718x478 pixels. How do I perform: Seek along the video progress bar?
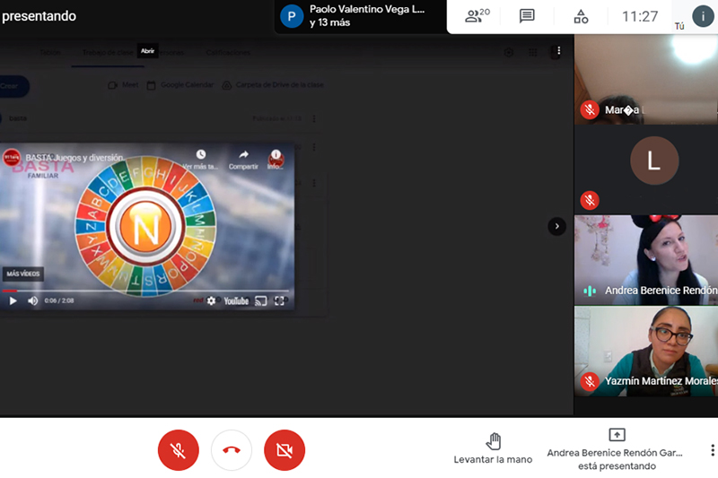pos(145,291)
